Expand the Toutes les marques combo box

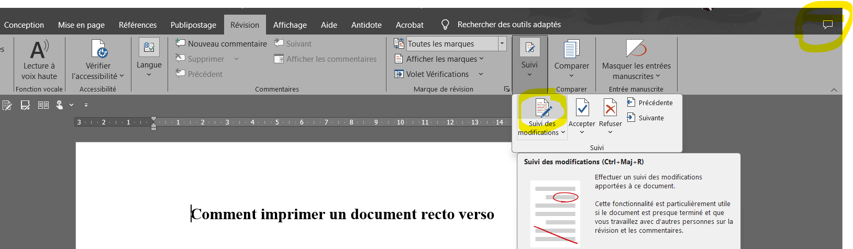coord(502,44)
